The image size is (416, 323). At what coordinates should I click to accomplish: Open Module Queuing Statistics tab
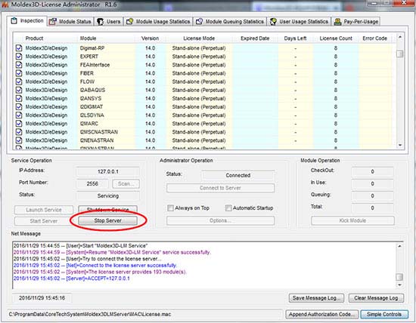pyautogui.click(x=230, y=22)
